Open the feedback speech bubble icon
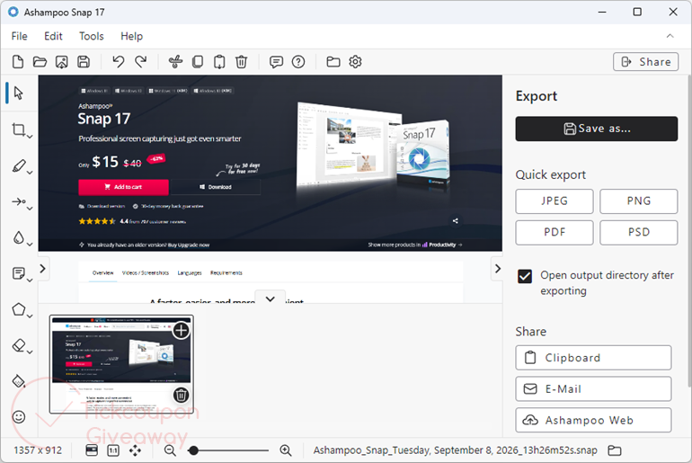Screen dimensions: 692x463 coord(276,62)
